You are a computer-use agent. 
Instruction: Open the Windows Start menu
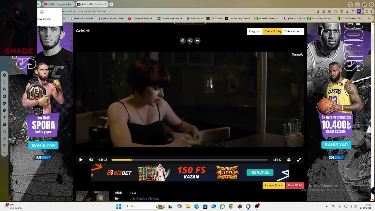[118, 206]
